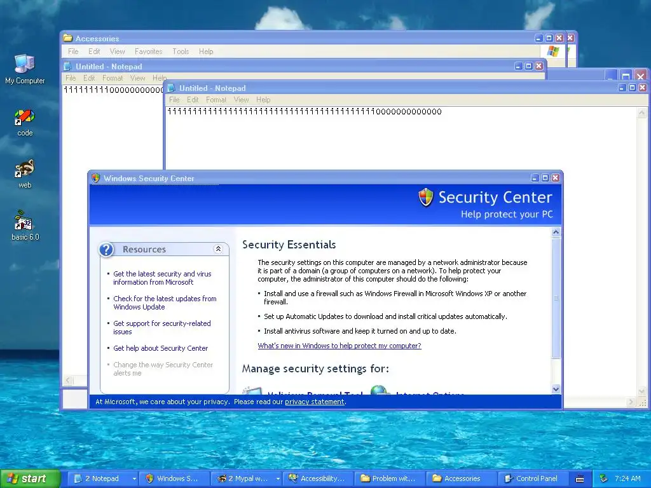The width and height of the screenshot is (651, 488).
Task: Open the code desktop shortcut
Action: click(x=25, y=122)
